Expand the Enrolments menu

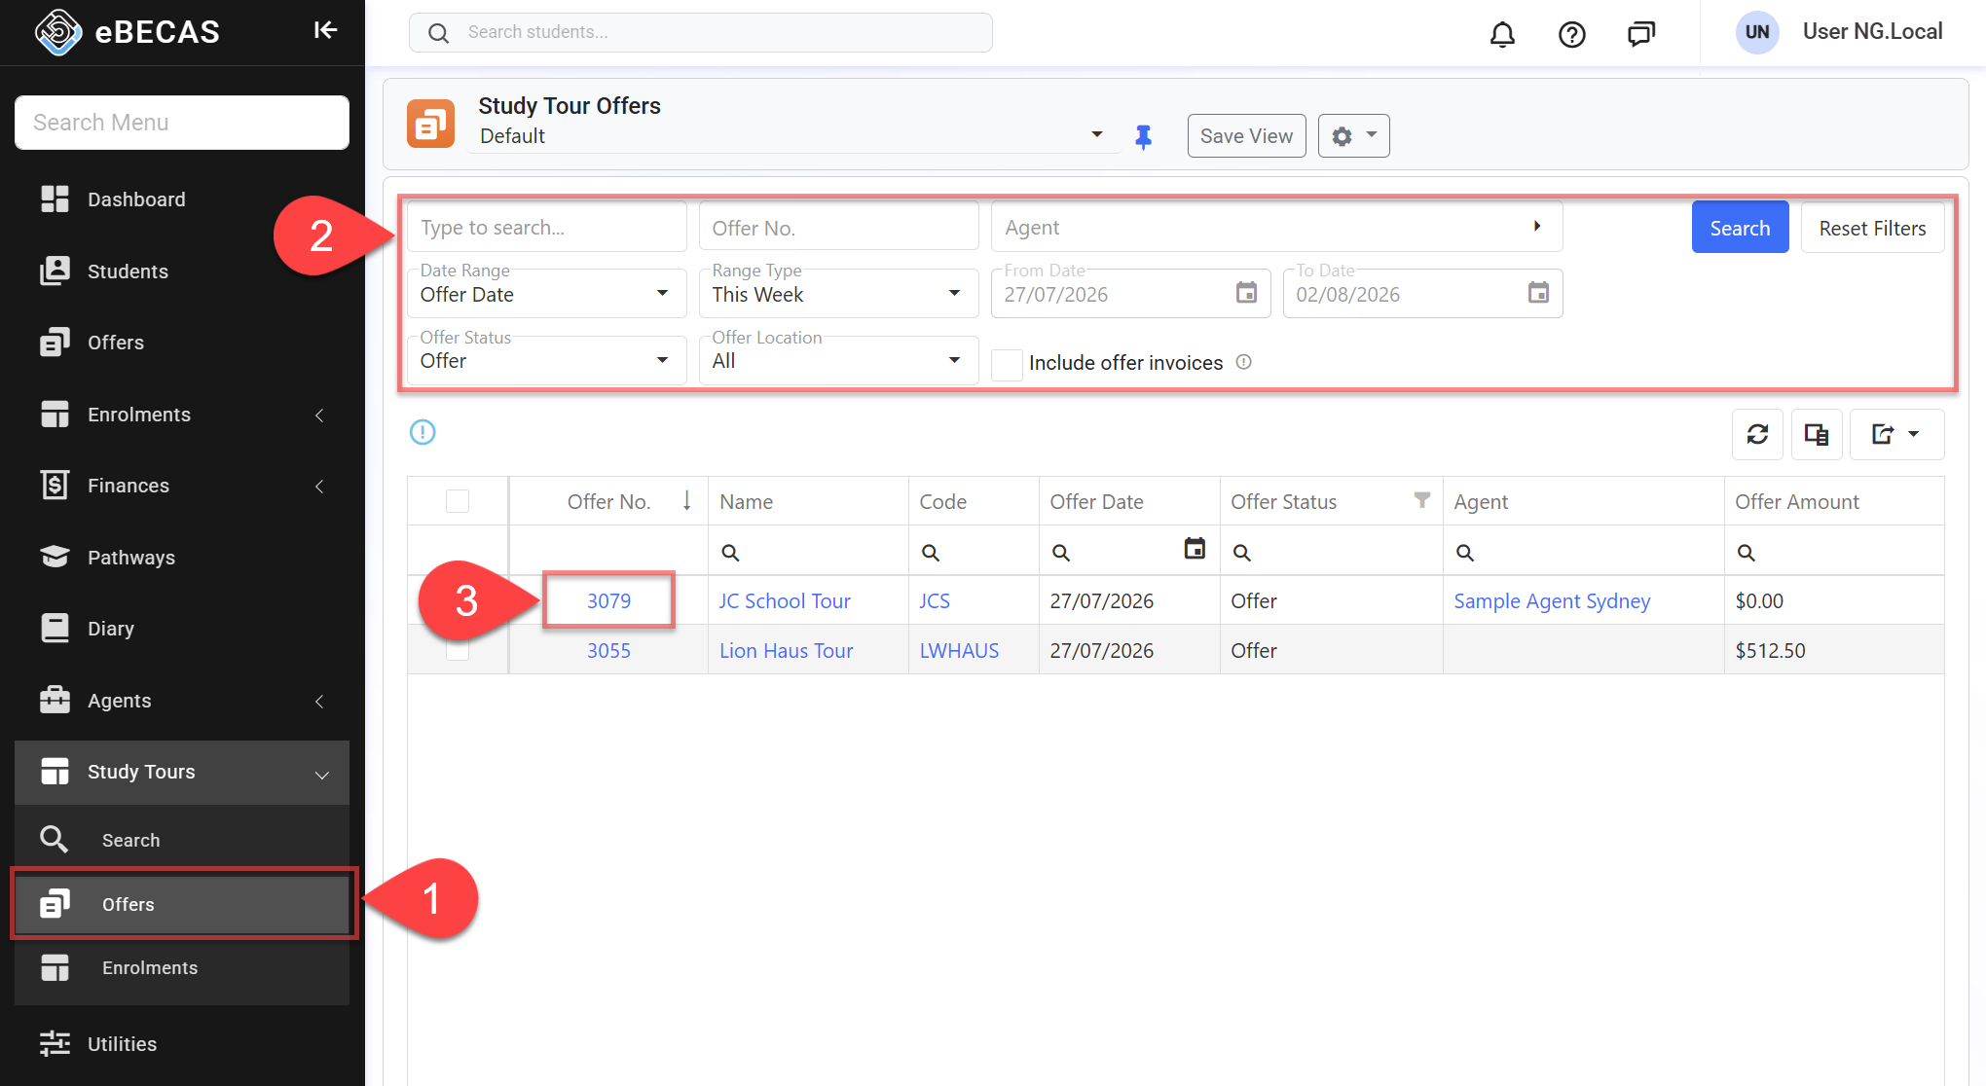(182, 415)
